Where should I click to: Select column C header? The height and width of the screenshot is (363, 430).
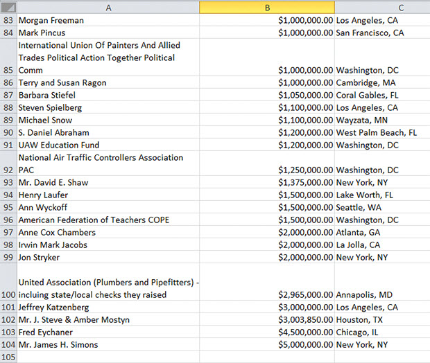click(381, 7)
